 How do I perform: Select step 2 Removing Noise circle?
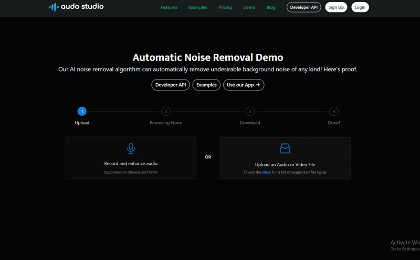(166, 111)
